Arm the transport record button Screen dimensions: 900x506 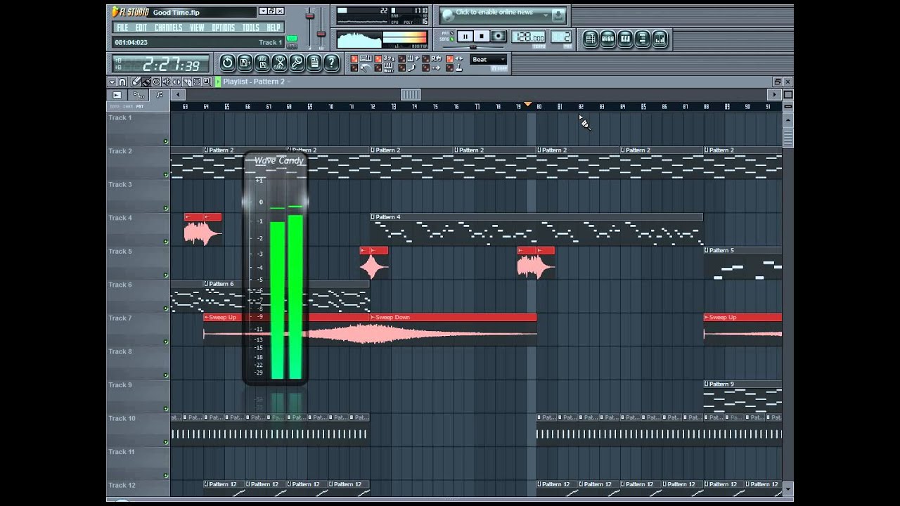click(499, 36)
